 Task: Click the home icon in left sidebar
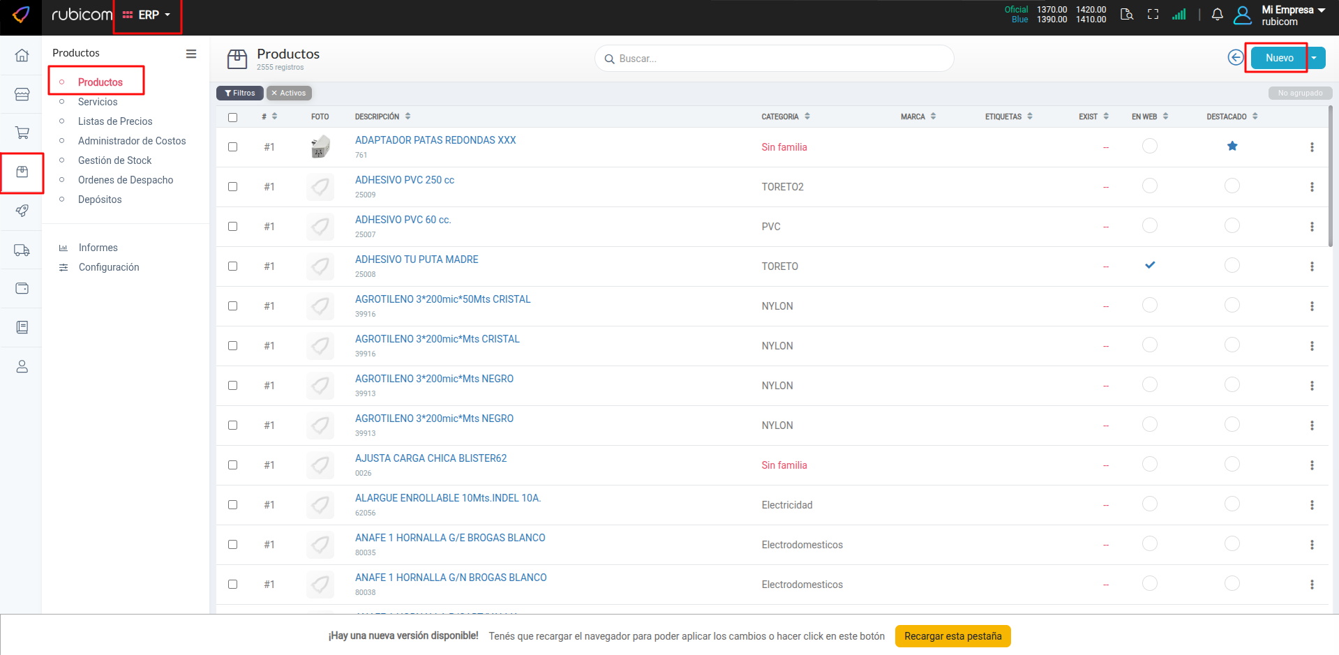[22, 55]
